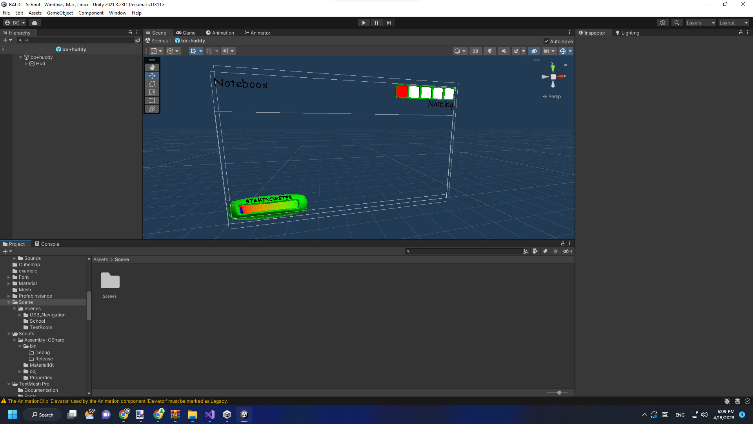Adjust the project icon size slider
This screenshot has height=424, width=753.
point(559,393)
